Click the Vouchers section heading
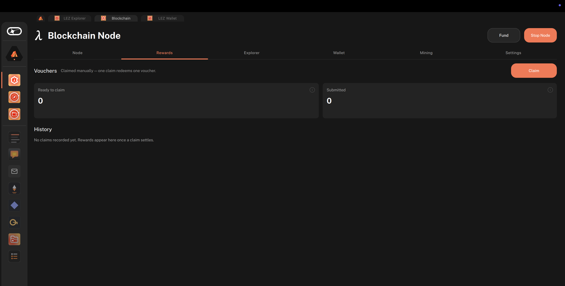Viewport: 565px width, 286px height. [45, 71]
